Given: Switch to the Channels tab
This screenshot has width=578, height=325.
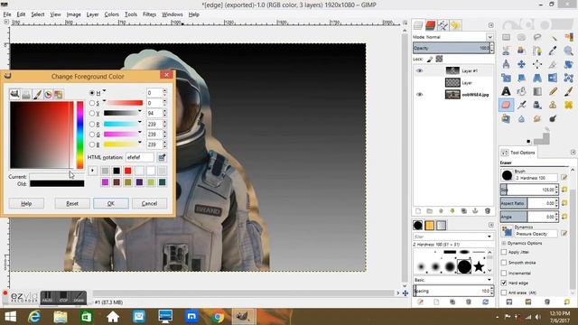Looking at the screenshot, I should (431, 25).
